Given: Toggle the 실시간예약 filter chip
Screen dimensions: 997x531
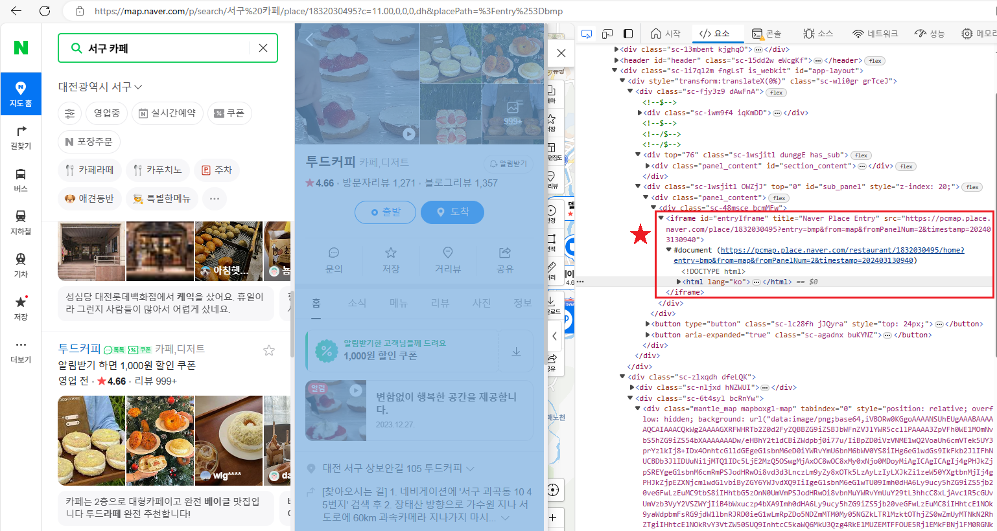Looking at the screenshot, I should (167, 113).
